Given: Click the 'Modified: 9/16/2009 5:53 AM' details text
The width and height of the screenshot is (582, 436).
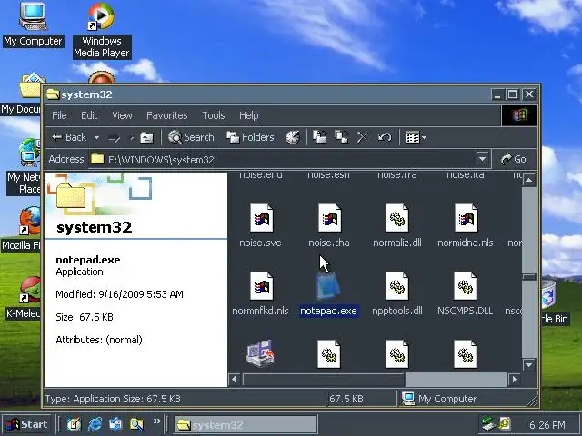Looking at the screenshot, I should [119, 294].
